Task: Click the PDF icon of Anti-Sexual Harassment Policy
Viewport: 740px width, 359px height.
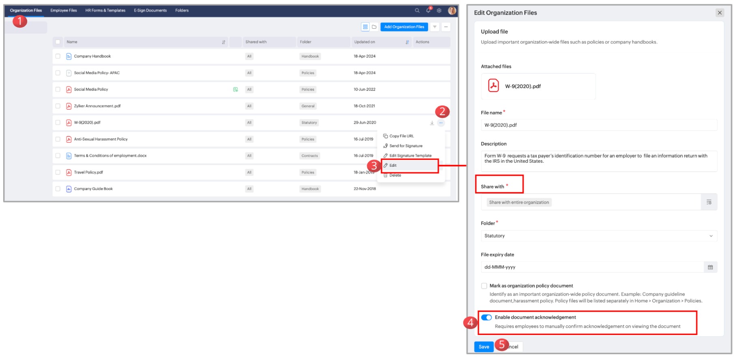Action: [x=69, y=139]
